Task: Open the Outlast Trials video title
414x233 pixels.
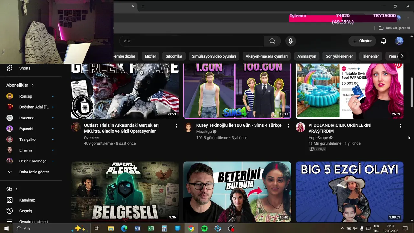Action: pos(122,128)
